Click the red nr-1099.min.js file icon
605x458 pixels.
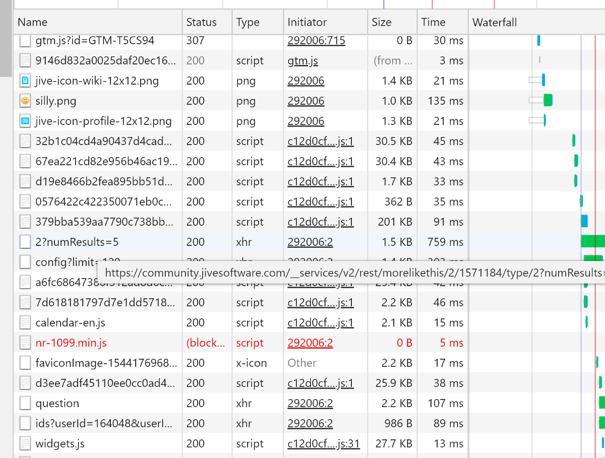pyautogui.click(x=25, y=343)
